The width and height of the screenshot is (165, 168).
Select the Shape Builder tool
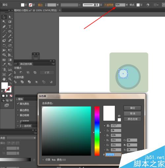pos(4,55)
